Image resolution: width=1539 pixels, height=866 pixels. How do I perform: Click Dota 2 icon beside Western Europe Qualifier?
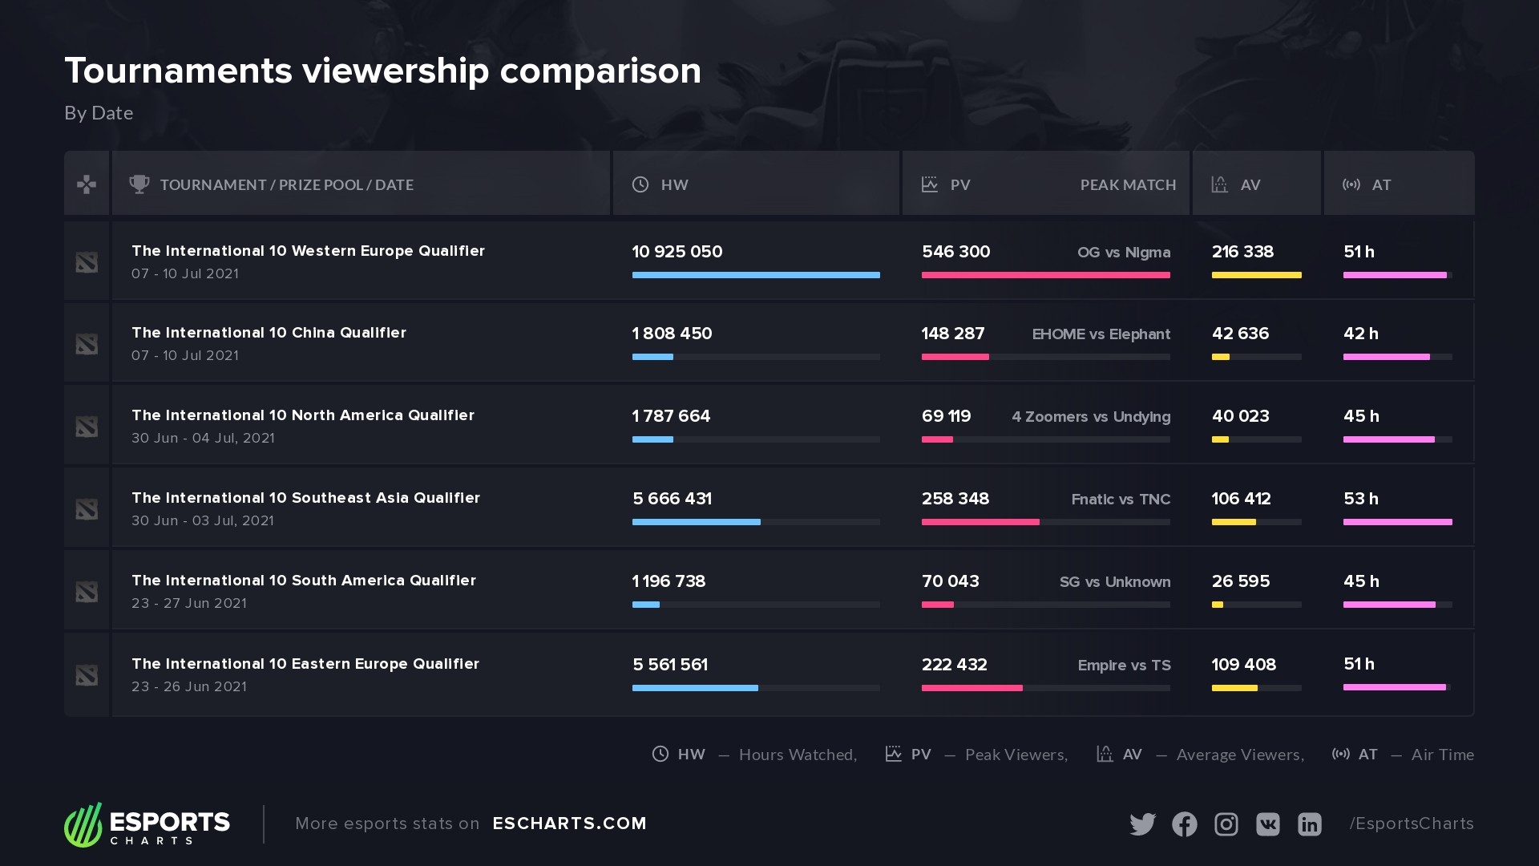[x=87, y=262]
